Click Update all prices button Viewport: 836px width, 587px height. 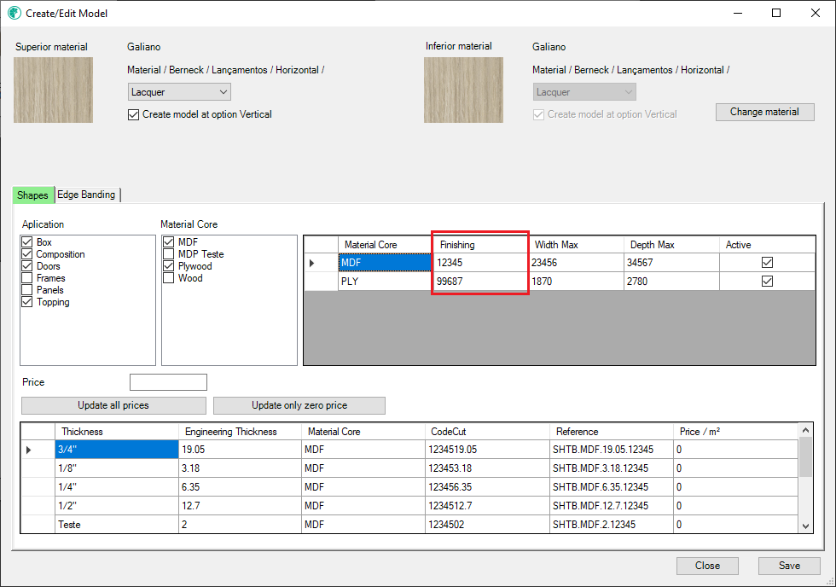(x=113, y=405)
